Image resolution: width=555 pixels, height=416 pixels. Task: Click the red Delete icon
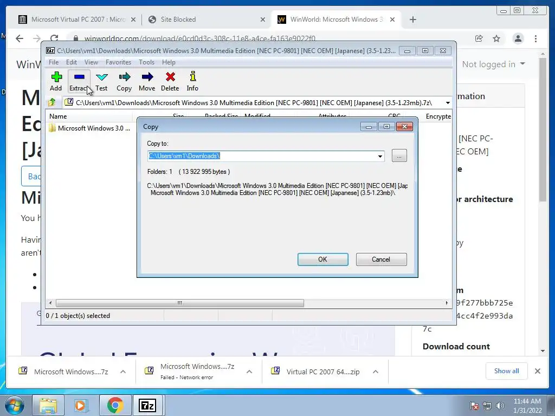coord(170,81)
